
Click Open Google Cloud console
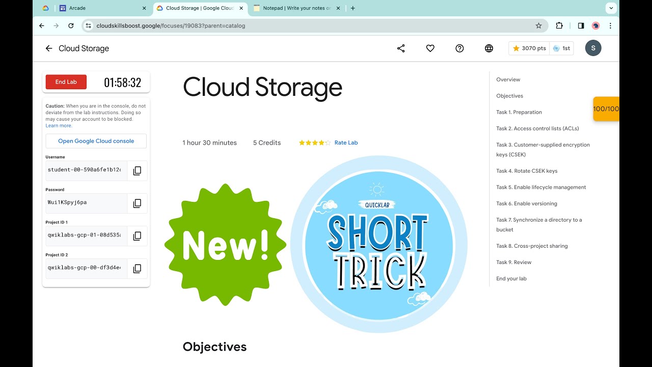click(96, 141)
